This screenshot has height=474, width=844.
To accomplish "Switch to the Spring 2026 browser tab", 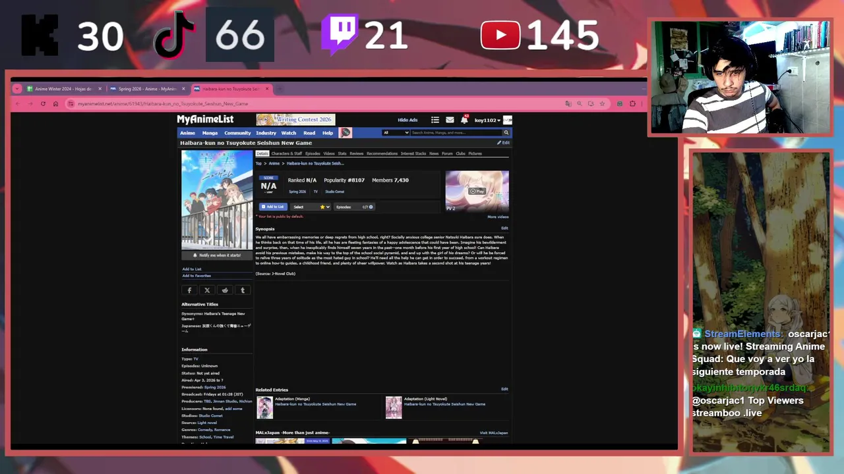I will (x=148, y=89).
